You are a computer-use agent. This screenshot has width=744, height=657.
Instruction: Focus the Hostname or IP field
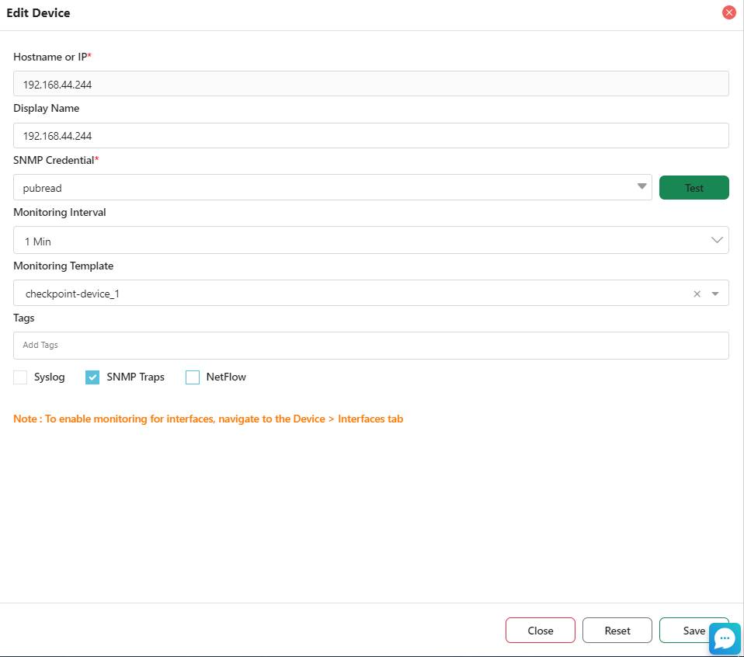(x=370, y=84)
